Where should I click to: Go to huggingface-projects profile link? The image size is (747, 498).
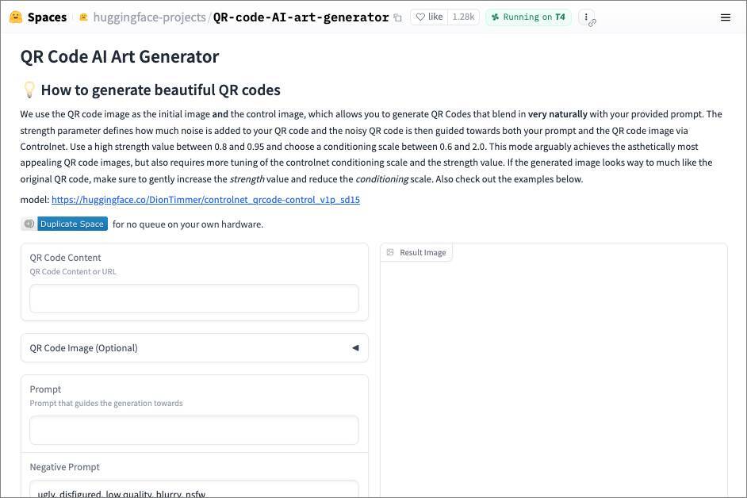click(x=149, y=17)
